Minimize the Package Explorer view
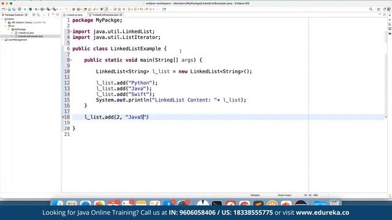Image resolution: width=392 pixels, height=220 pixels. pos(53,15)
